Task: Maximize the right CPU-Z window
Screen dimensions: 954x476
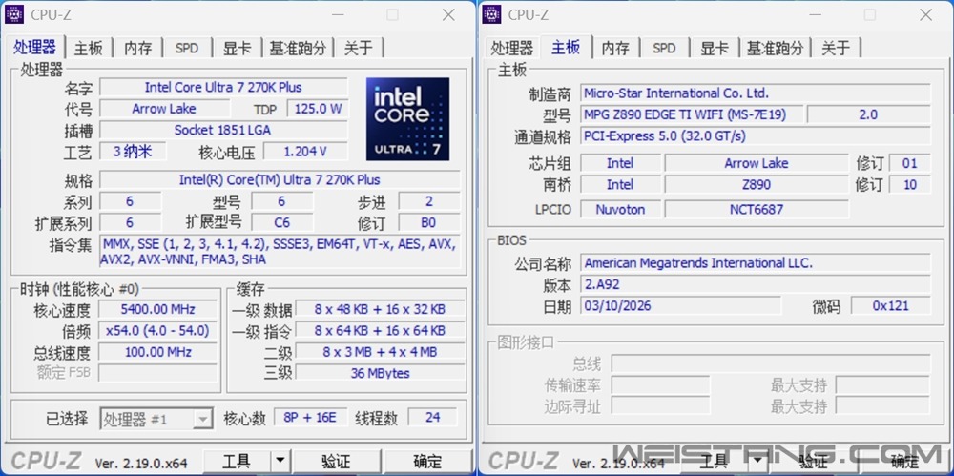Action: pyautogui.click(x=869, y=14)
